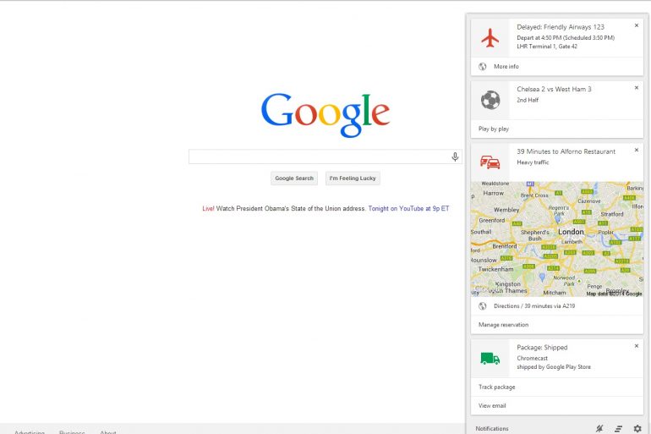651x434 pixels.
Task: Dismiss the Alforno Restaurant traffic notification
Action: coord(637,151)
